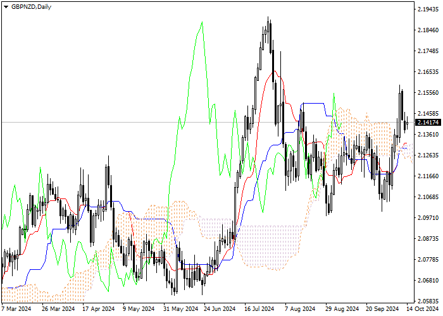443x316 pixels.
Task: Click the latest candlestick at the chart's right edge
Action: (x=407, y=123)
